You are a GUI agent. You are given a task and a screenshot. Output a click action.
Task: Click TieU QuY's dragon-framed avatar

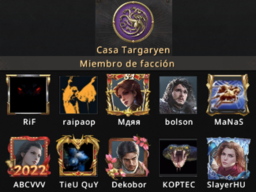pyautogui.click(x=78, y=156)
